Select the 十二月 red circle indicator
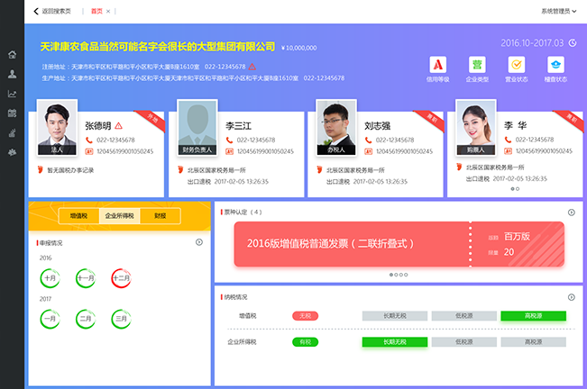587x389 pixels. click(x=121, y=278)
